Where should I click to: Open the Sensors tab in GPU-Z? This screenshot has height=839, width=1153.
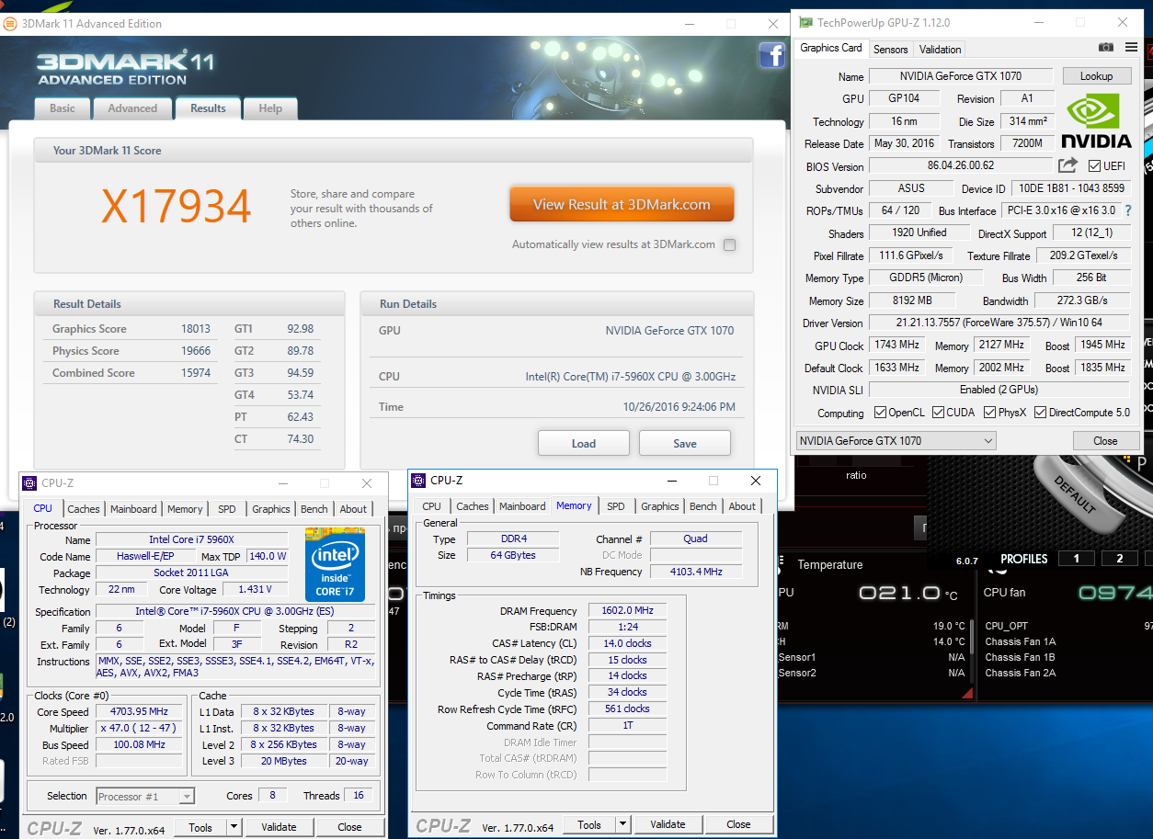point(890,50)
